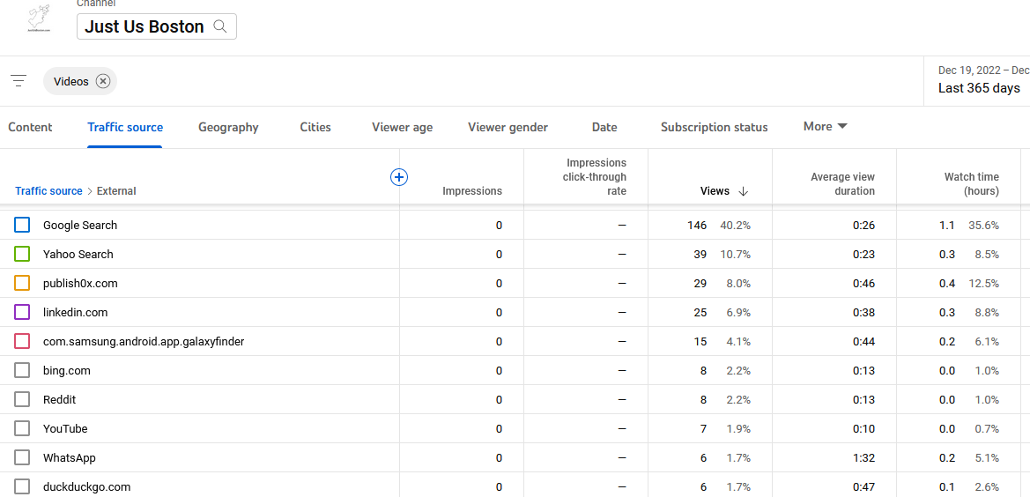Open the Cities tab
The width and height of the screenshot is (1030, 497).
click(x=315, y=128)
